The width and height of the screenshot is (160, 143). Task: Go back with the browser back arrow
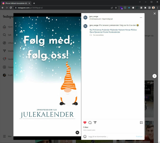3,8
